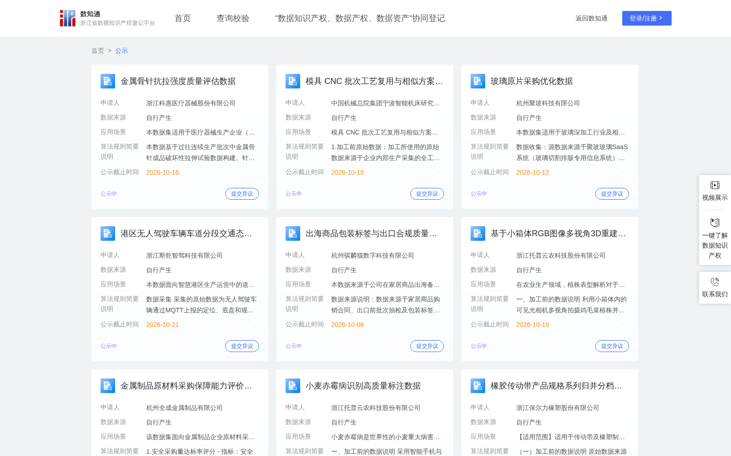Submit objection for 玻璃原片采购优化数据
This screenshot has height=456, width=731.
(612, 194)
